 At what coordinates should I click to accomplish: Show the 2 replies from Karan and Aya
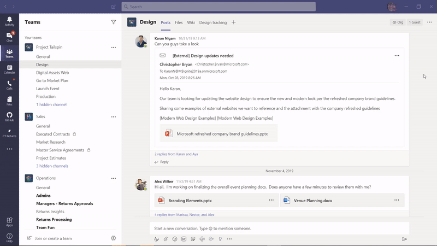coord(176,154)
